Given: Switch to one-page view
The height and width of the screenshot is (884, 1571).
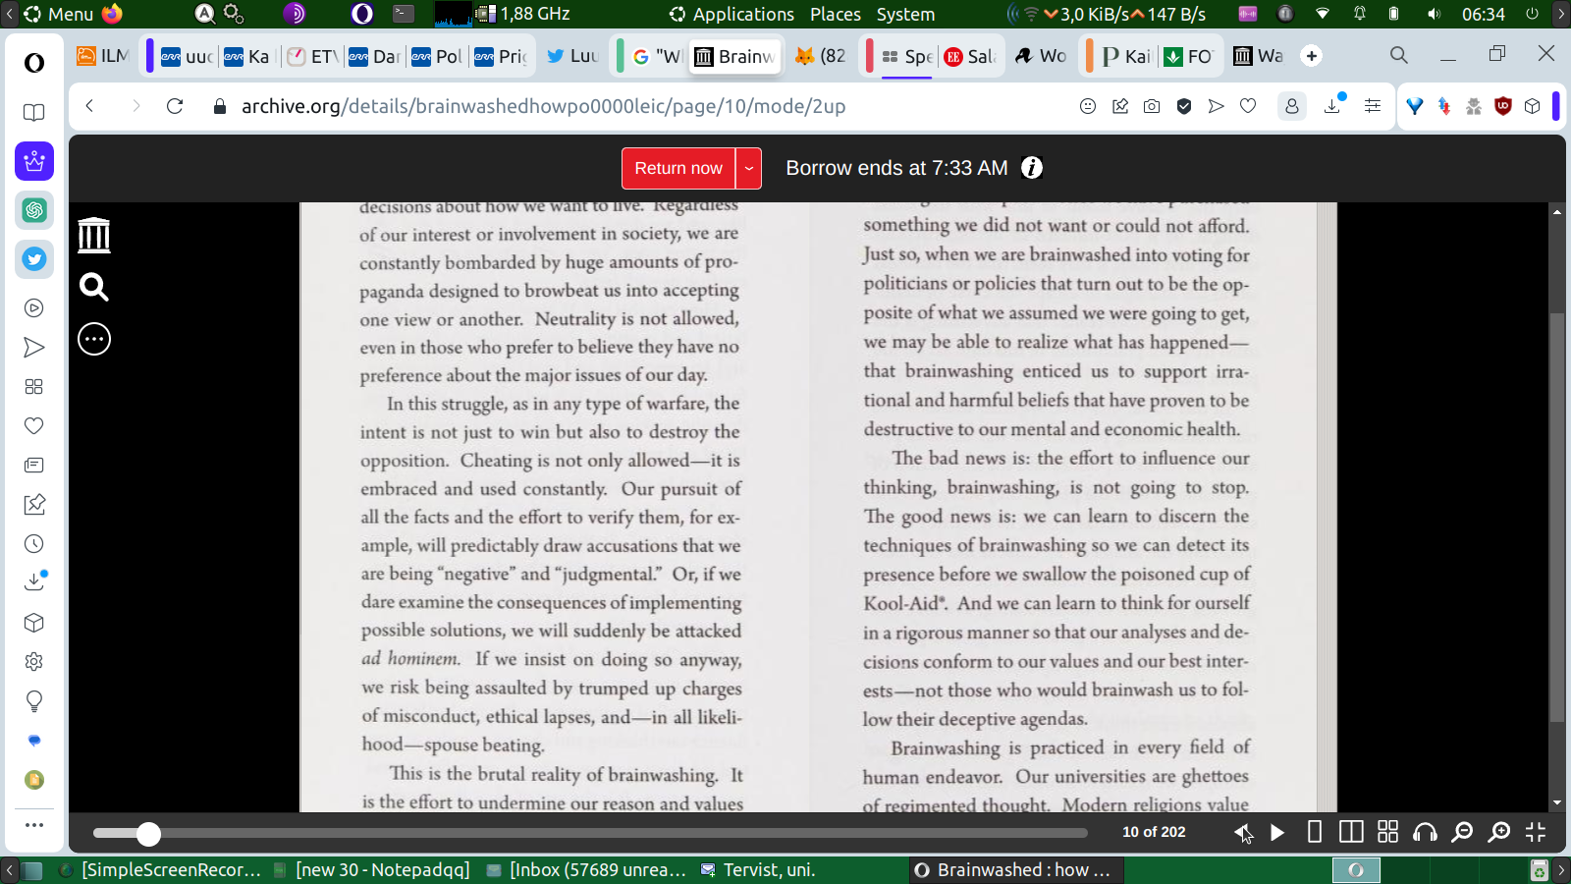Looking at the screenshot, I should pyautogui.click(x=1315, y=832).
